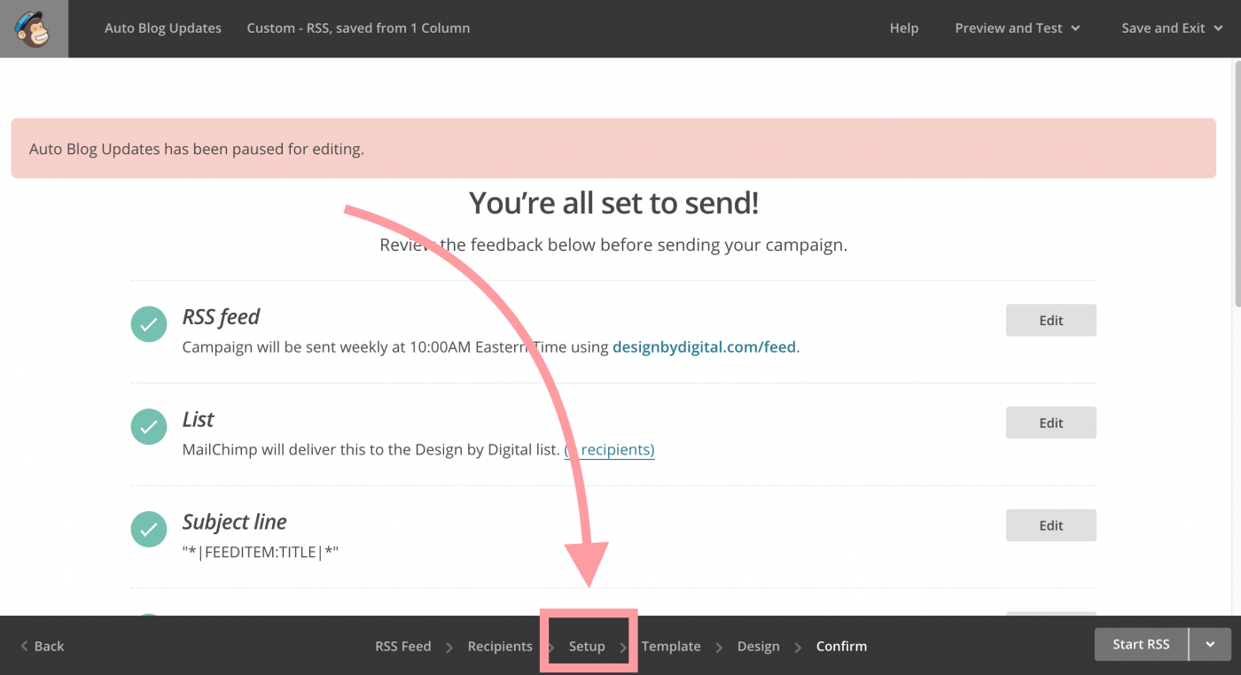Viewport: 1241px width, 675px height.
Task: Click the Start RSS button
Action: (x=1141, y=644)
